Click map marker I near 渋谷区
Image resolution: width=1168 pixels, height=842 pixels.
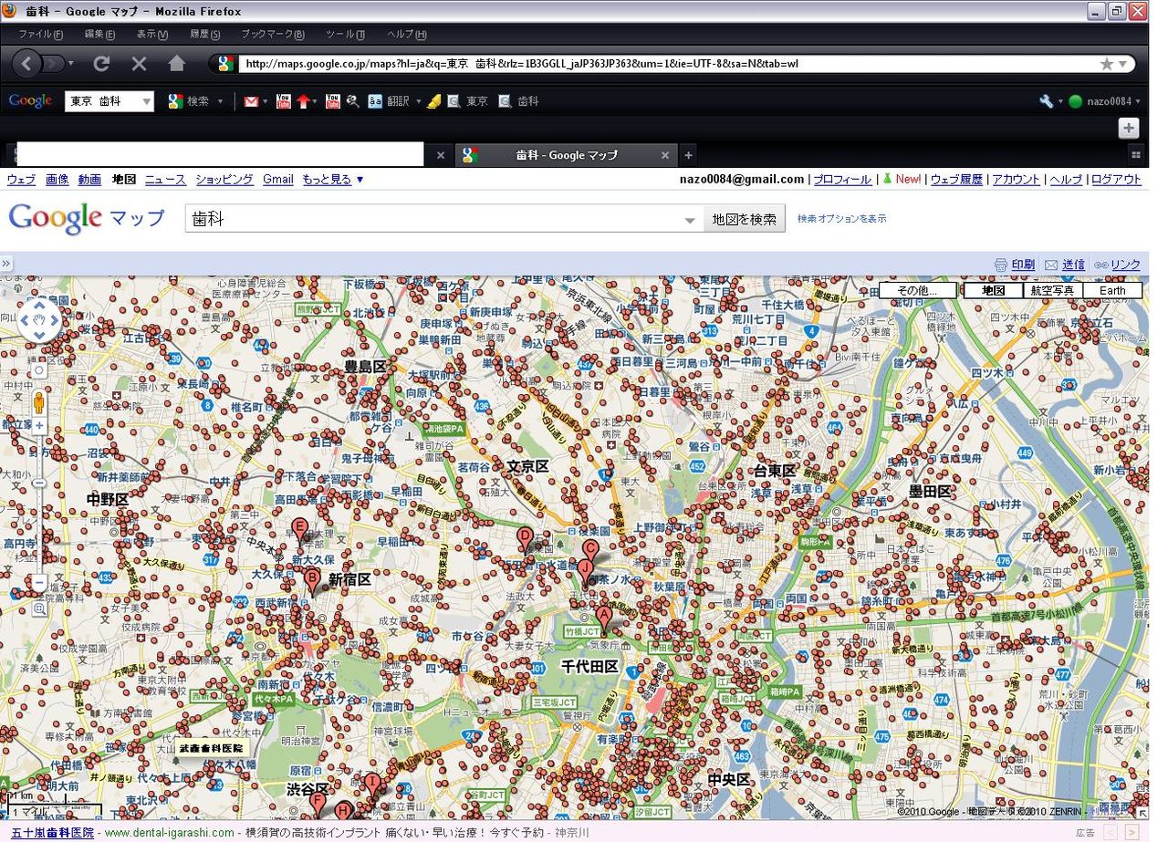pos(371,785)
